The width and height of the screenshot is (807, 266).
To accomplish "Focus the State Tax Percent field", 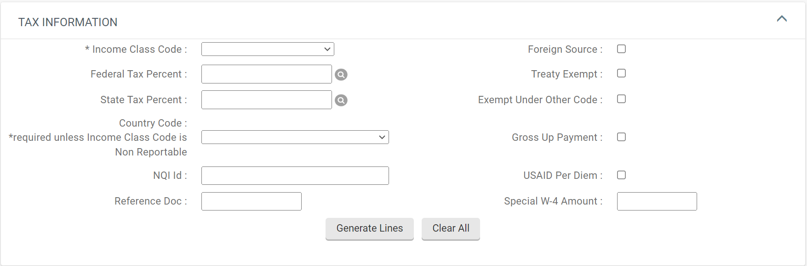I will coord(267,100).
